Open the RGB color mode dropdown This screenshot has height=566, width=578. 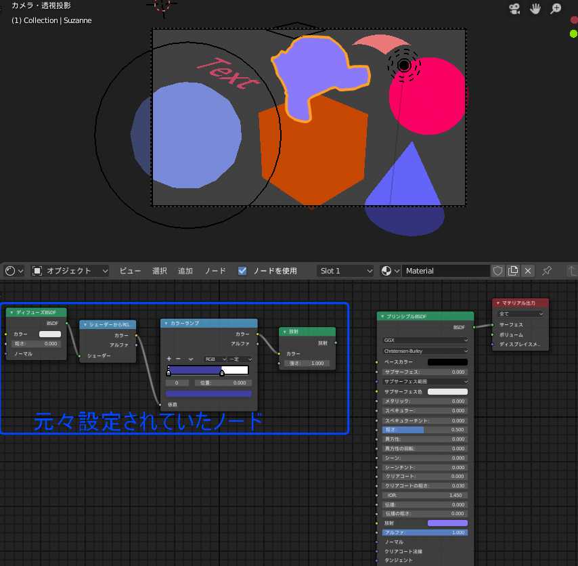point(215,359)
